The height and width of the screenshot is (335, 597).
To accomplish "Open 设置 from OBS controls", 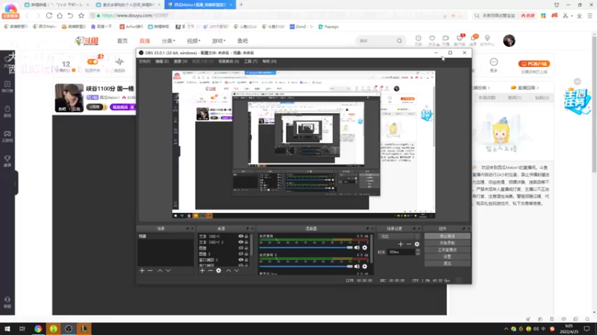I will pyautogui.click(x=447, y=257).
